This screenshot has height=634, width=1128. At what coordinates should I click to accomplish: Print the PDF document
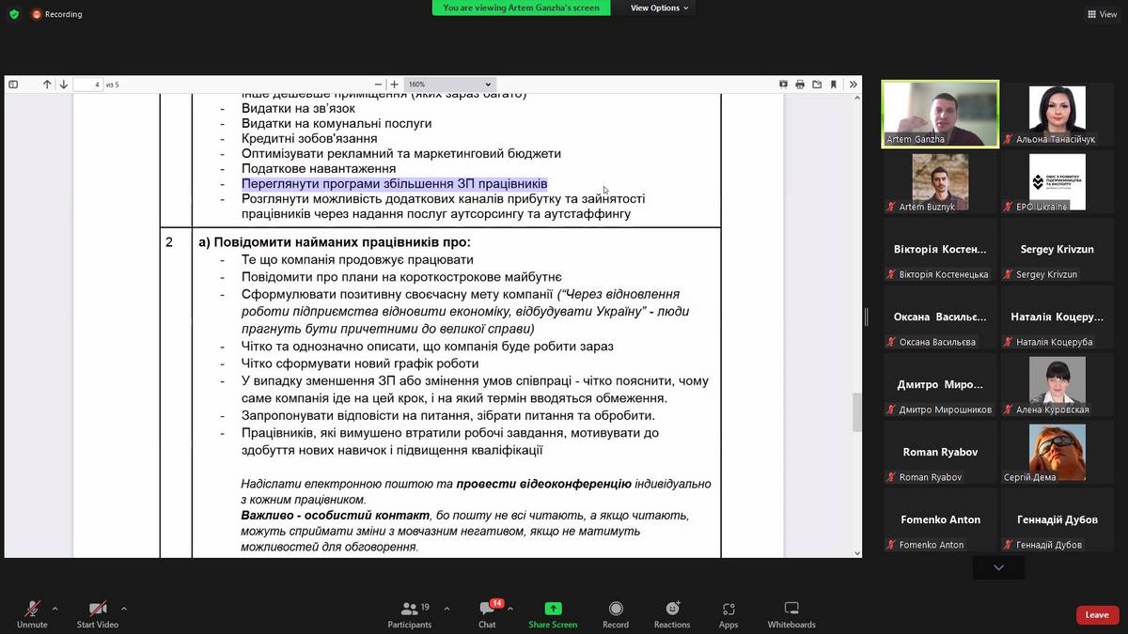pos(800,85)
